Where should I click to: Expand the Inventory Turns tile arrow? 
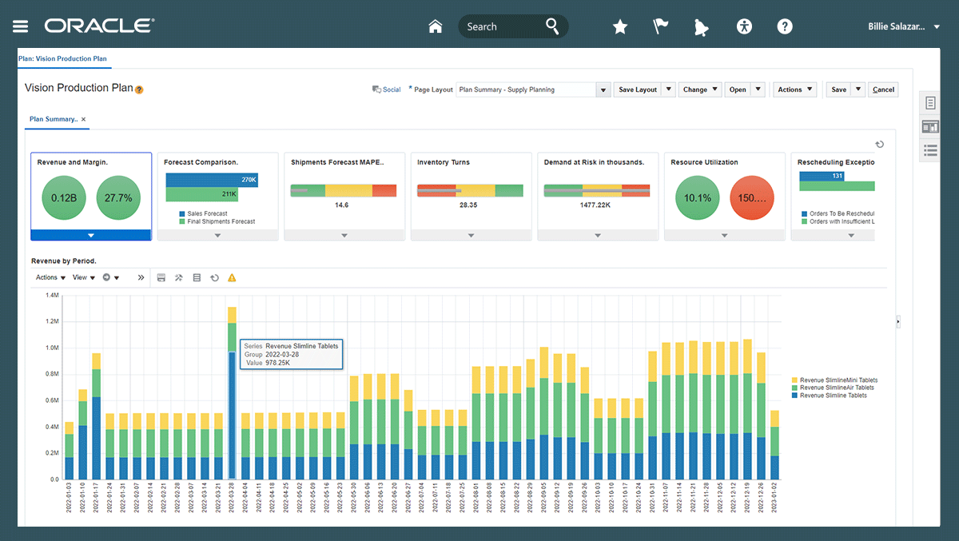(x=471, y=236)
